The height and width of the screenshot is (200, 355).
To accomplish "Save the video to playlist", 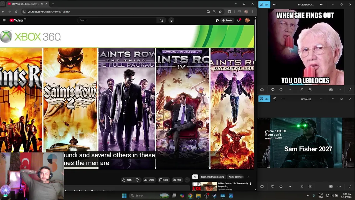I will click(x=163, y=180).
